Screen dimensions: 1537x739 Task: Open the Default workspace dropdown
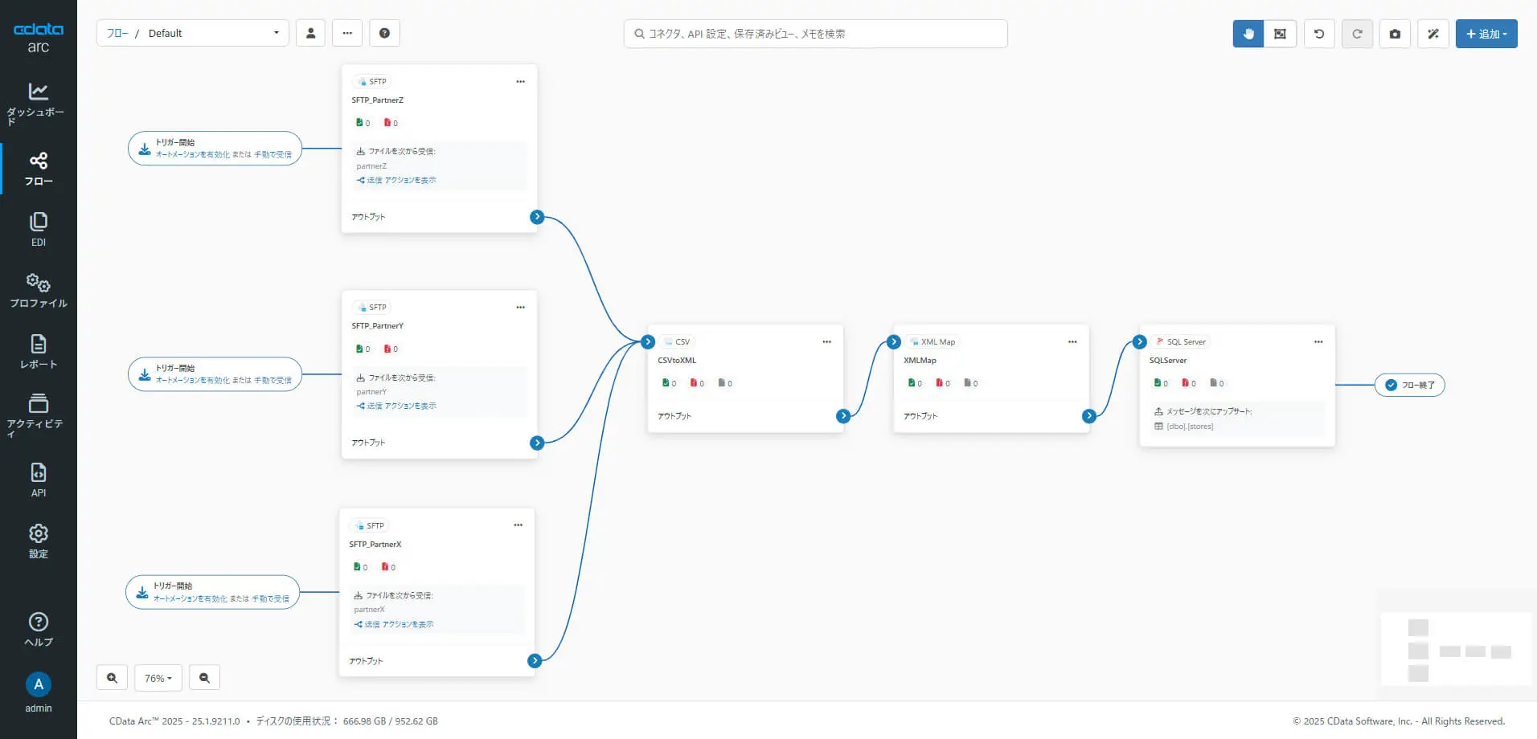click(x=213, y=33)
